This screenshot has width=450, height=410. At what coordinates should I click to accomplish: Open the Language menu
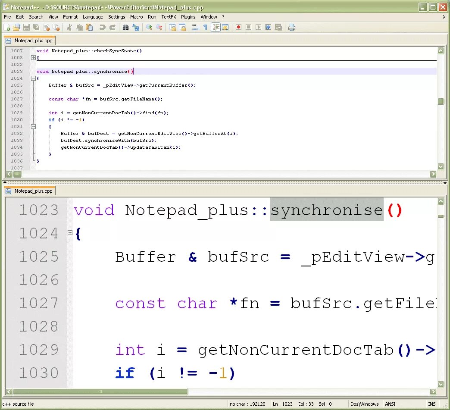(x=93, y=17)
